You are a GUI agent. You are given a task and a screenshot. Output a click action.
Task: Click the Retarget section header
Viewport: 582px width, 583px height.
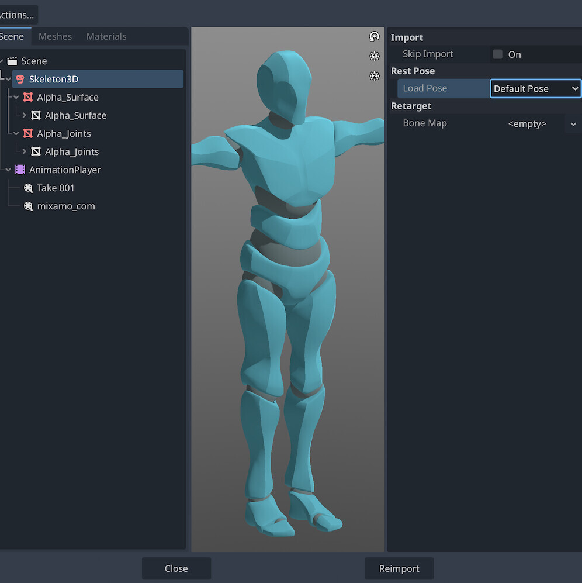[x=411, y=106]
